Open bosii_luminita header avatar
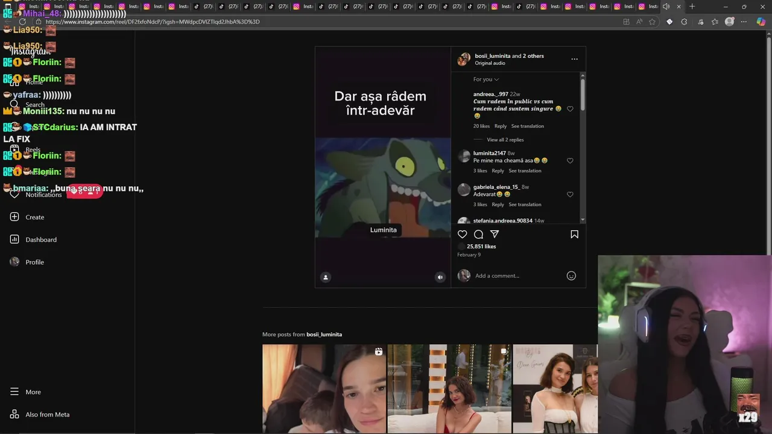The width and height of the screenshot is (772, 434). (464, 59)
